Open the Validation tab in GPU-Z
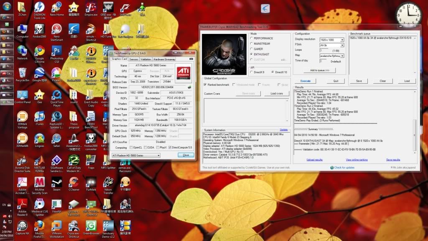Screen dimensions: 428x241 [x=146, y=59]
